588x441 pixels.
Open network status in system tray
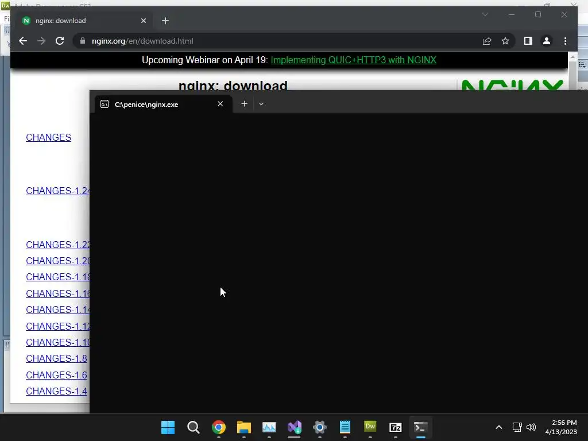point(517,427)
